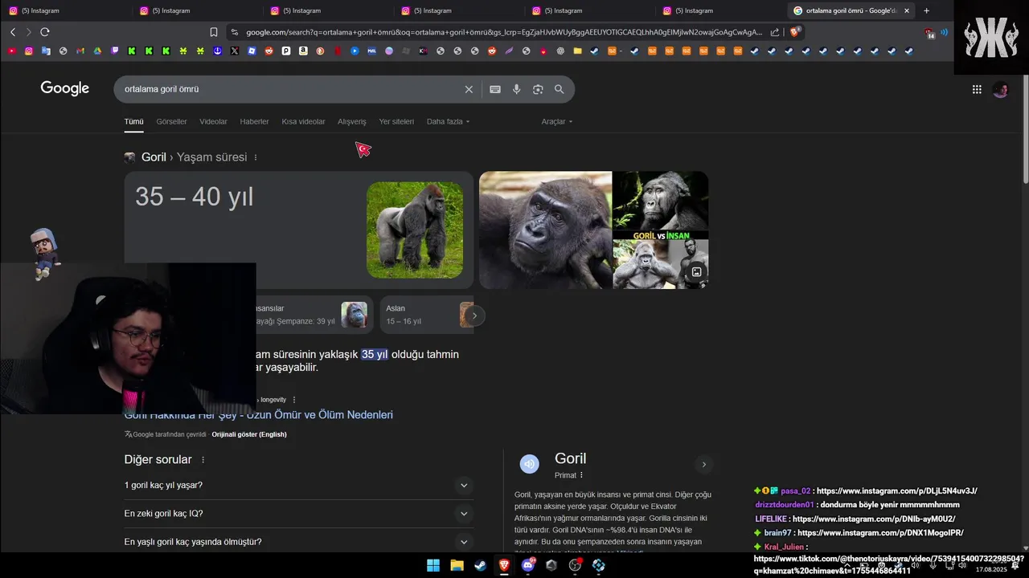Select the 'ortalama goril ömrü' browser tab

click(851, 10)
